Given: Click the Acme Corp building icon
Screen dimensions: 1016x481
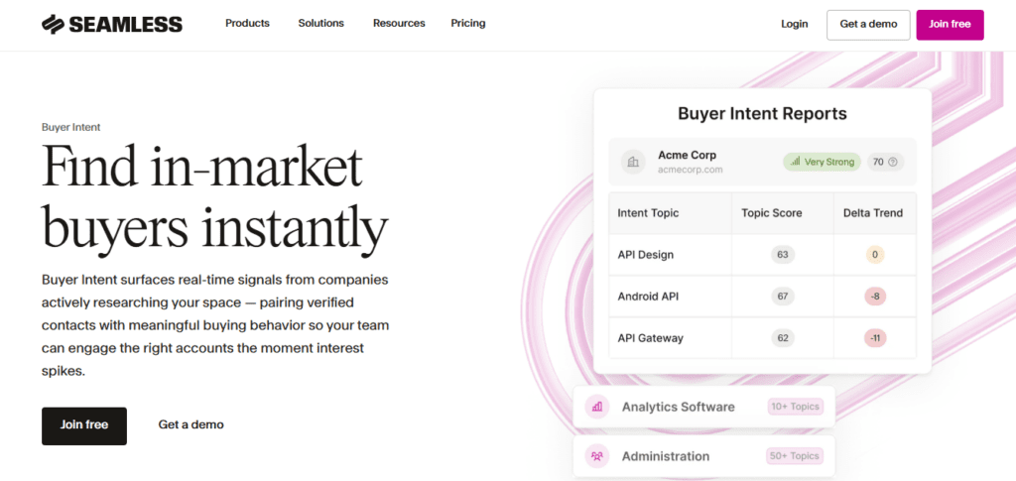Looking at the screenshot, I should pos(633,162).
